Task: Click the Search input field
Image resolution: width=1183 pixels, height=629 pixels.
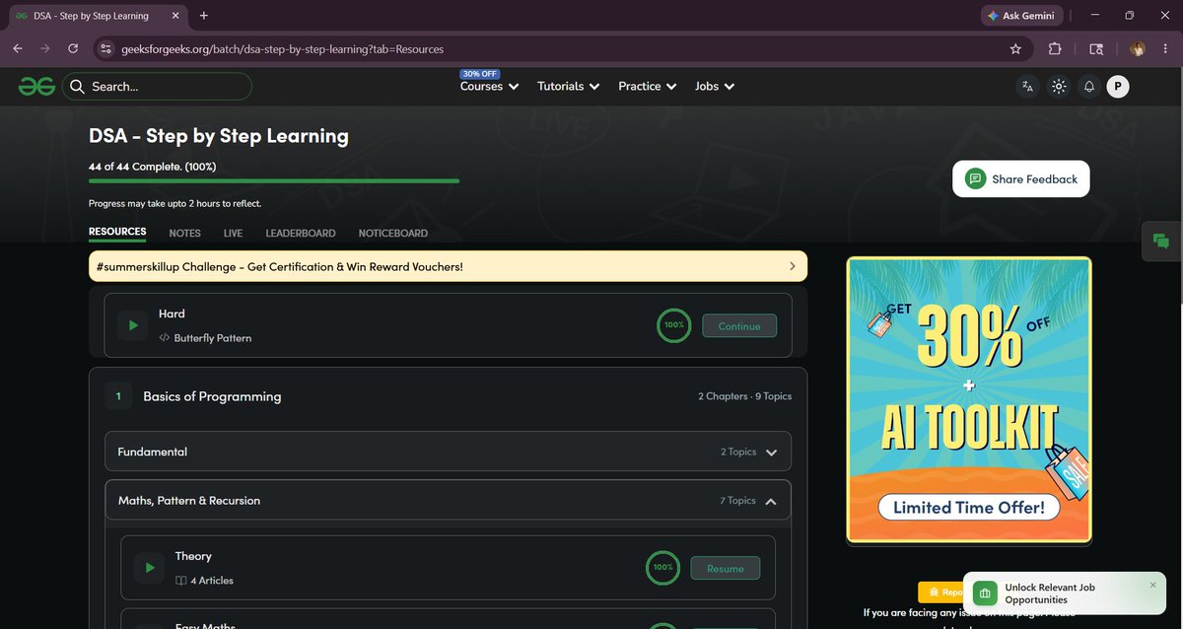Action: coord(158,87)
